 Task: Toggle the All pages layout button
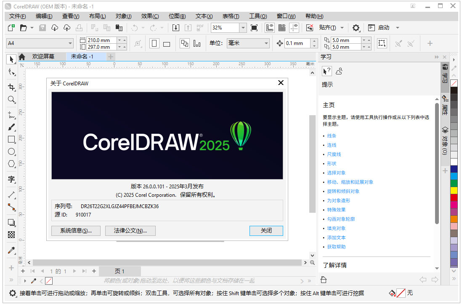184,43
